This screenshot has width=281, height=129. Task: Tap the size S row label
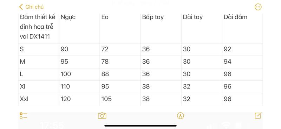pos(39,49)
